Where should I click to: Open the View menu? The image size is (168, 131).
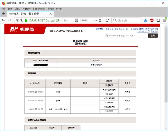(x=17, y=9)
